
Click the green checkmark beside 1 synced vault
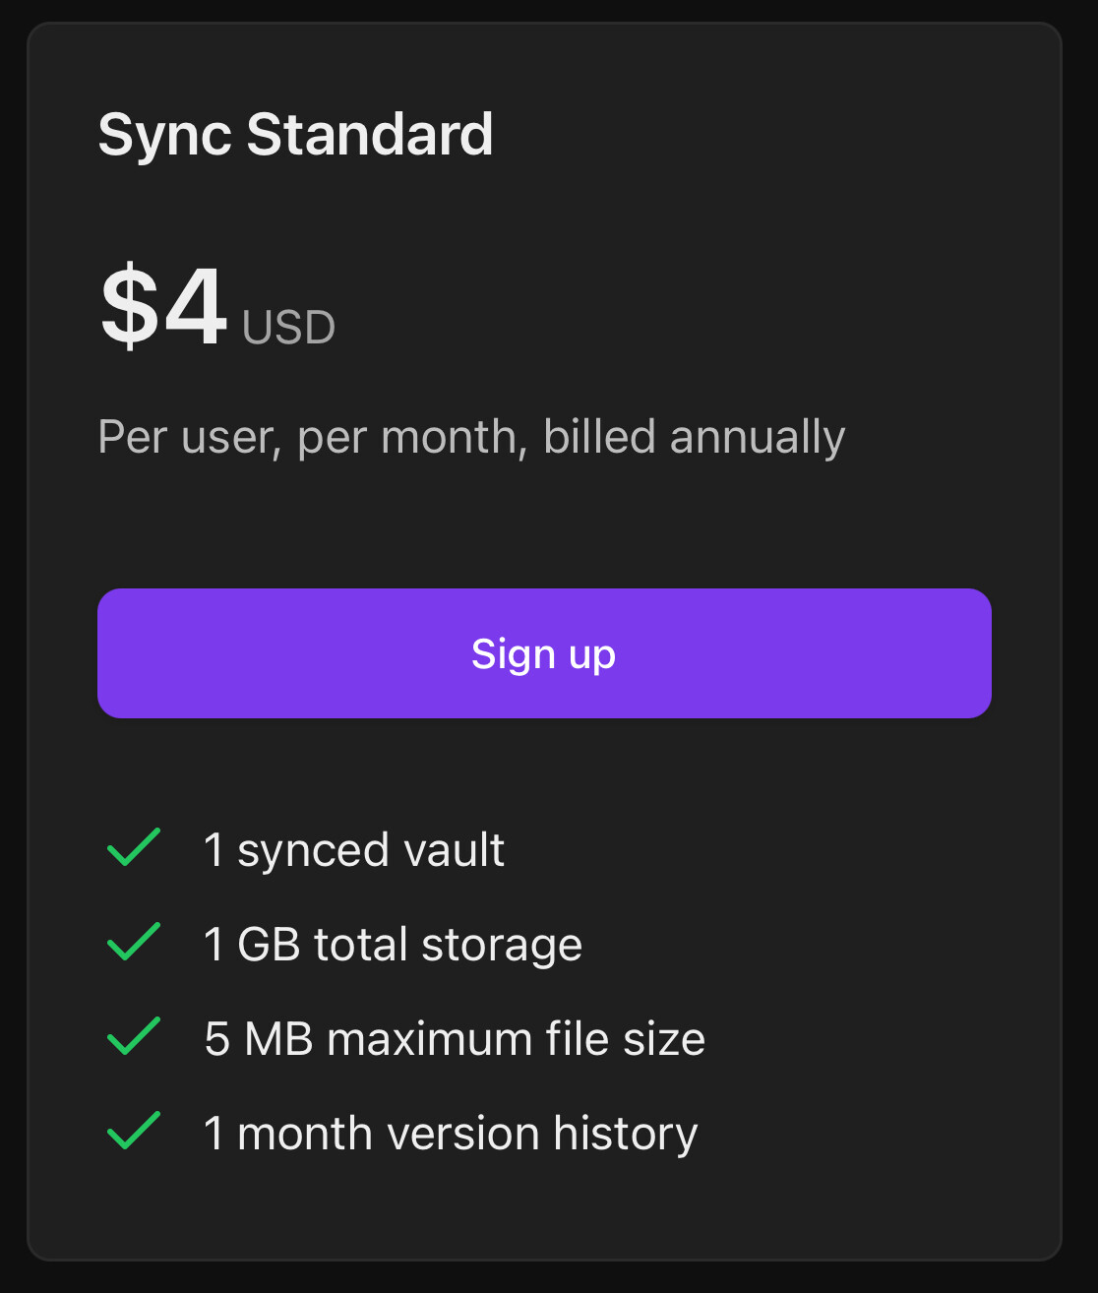134,848
